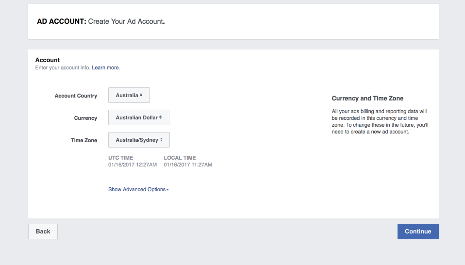
Task: Click the Enter your account info text
Action: 63,67
